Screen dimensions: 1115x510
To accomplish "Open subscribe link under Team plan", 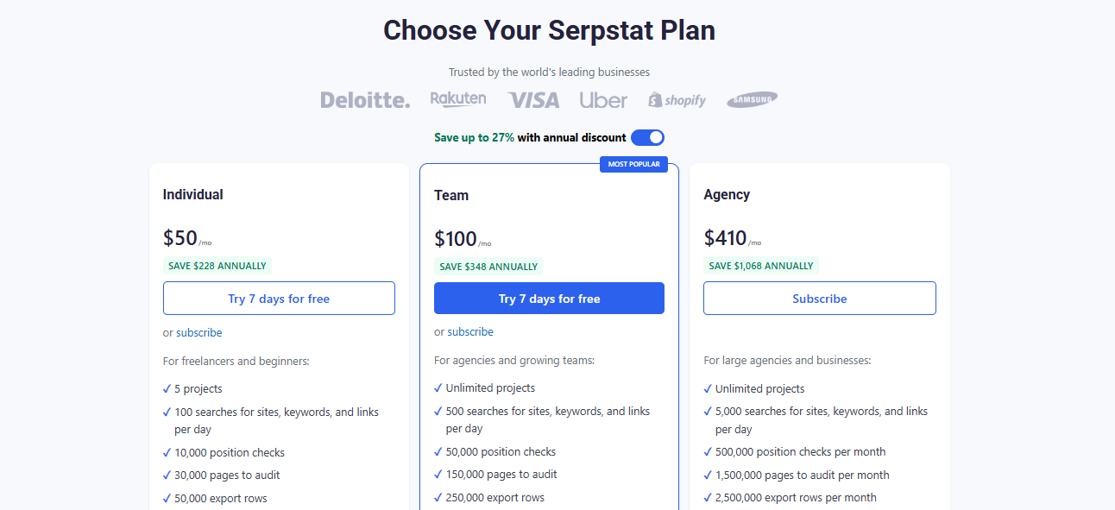I will tap(470, 332).
